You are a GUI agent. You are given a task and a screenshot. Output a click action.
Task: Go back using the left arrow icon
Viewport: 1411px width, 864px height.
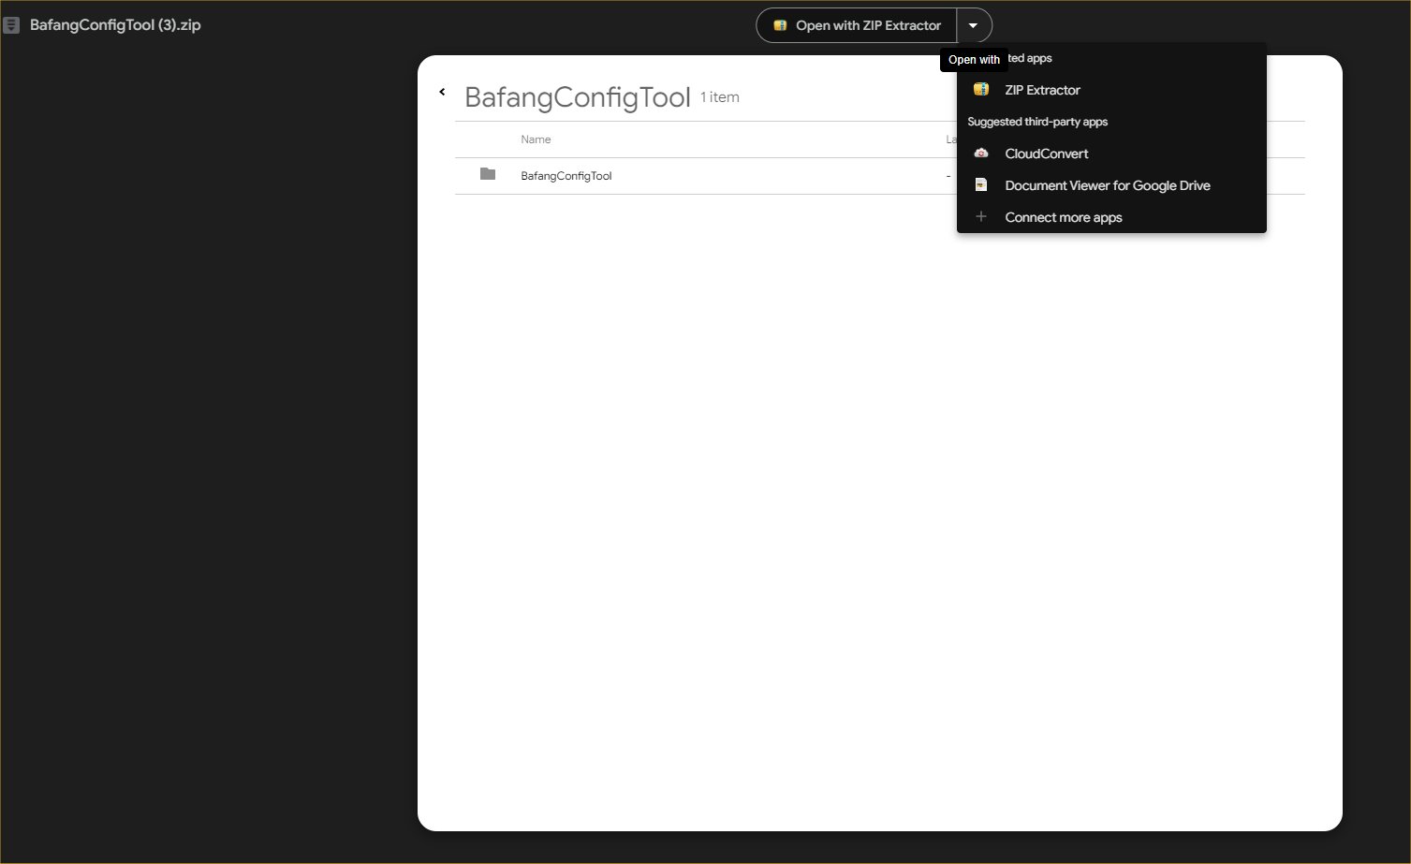point(442,92)
